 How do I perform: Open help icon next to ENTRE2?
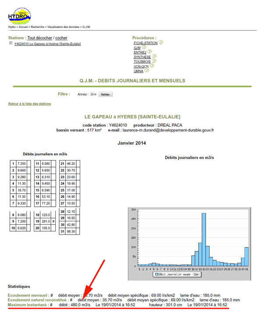click(x=149, y=52)
